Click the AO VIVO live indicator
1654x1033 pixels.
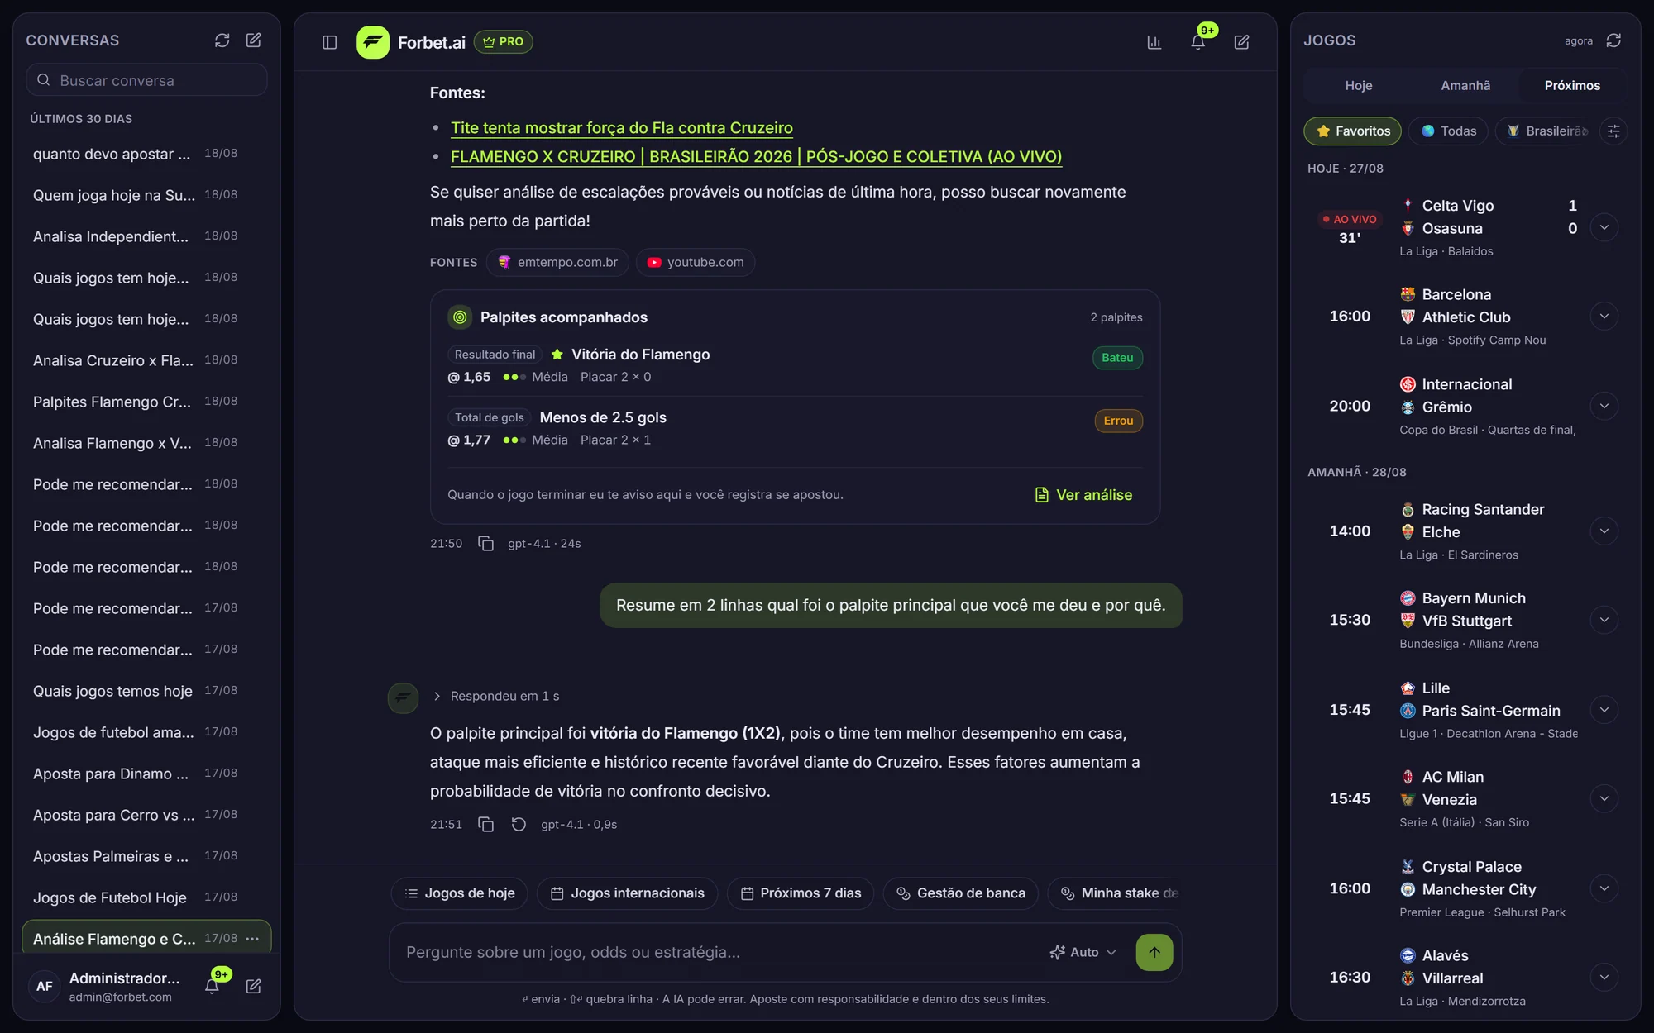pos(1349,219)
